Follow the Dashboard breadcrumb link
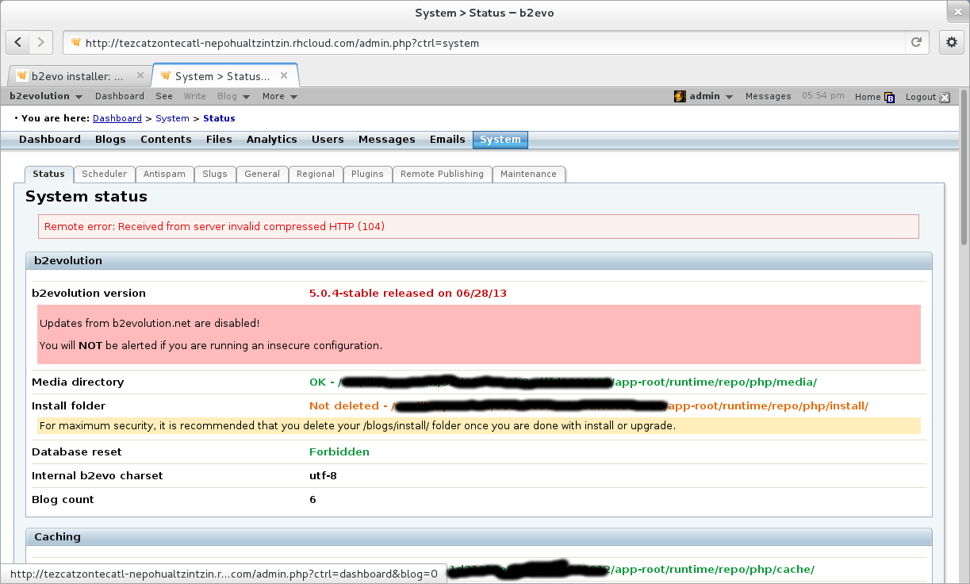Screen dimensions: 970x584 point(117,118)
